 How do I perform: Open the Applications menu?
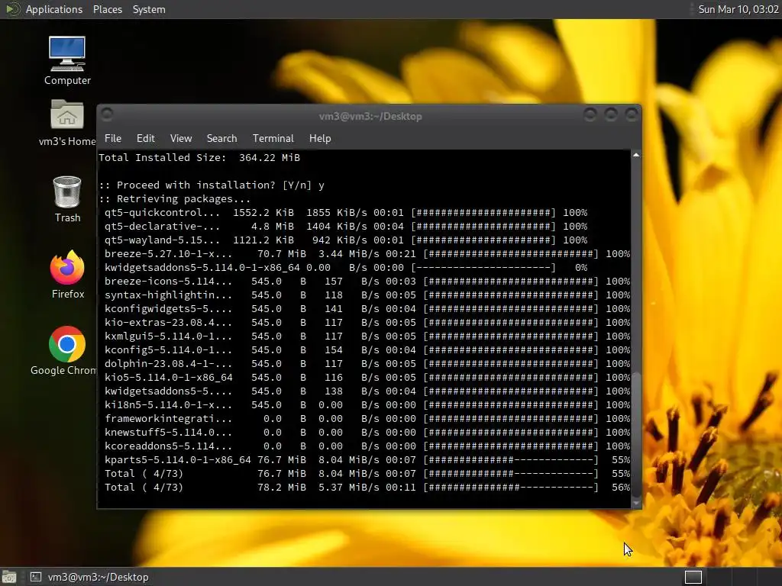54,9
